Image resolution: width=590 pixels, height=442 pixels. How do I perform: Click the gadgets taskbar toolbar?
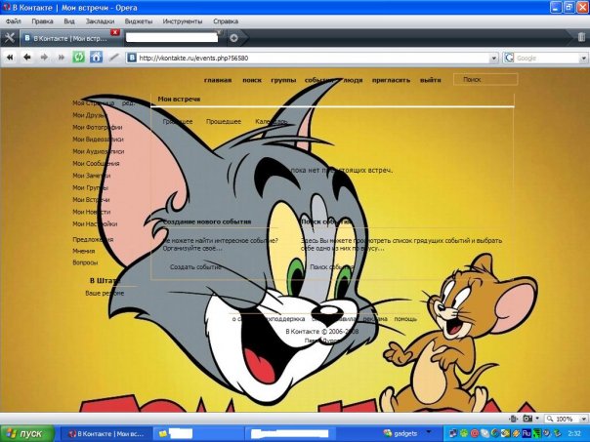click(x=401, y=433)
